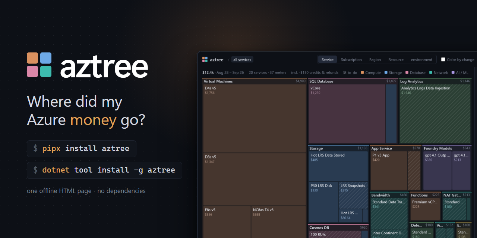Screen dimensions: 477x238
Task: Click the $12.4k total cost text
Action: click(x=208, y=73)
